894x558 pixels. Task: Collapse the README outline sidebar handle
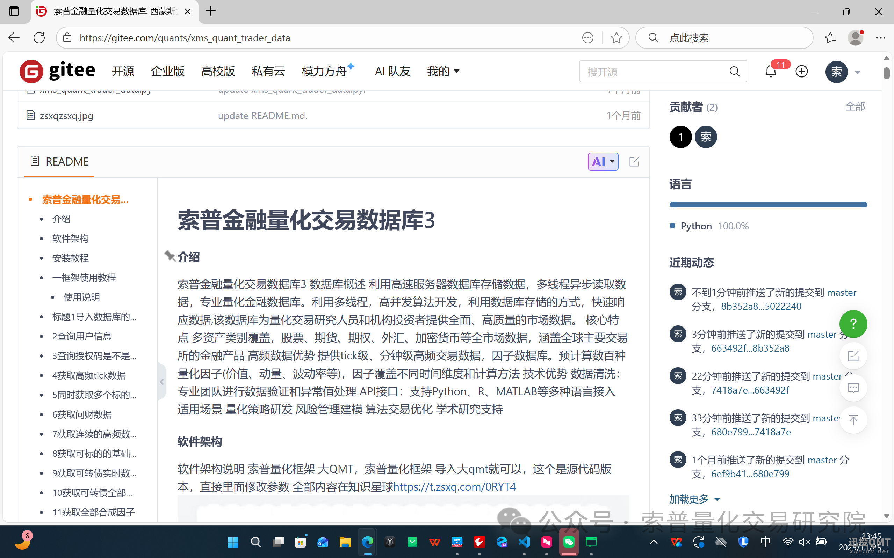point(162,382)
